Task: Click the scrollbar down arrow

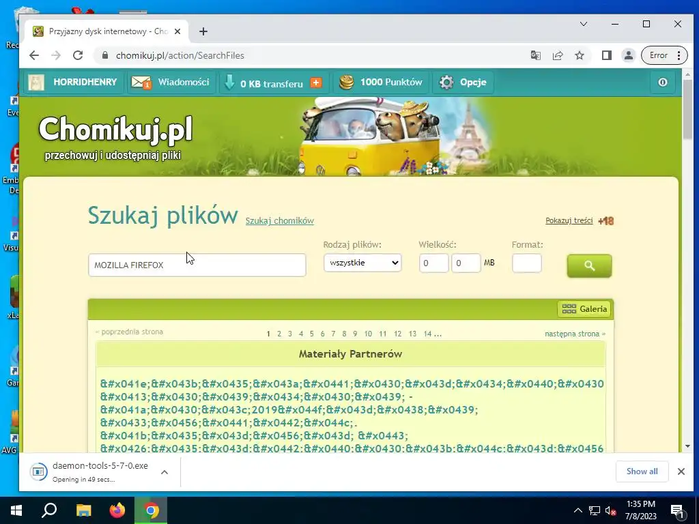Action: tap(687, 446)
